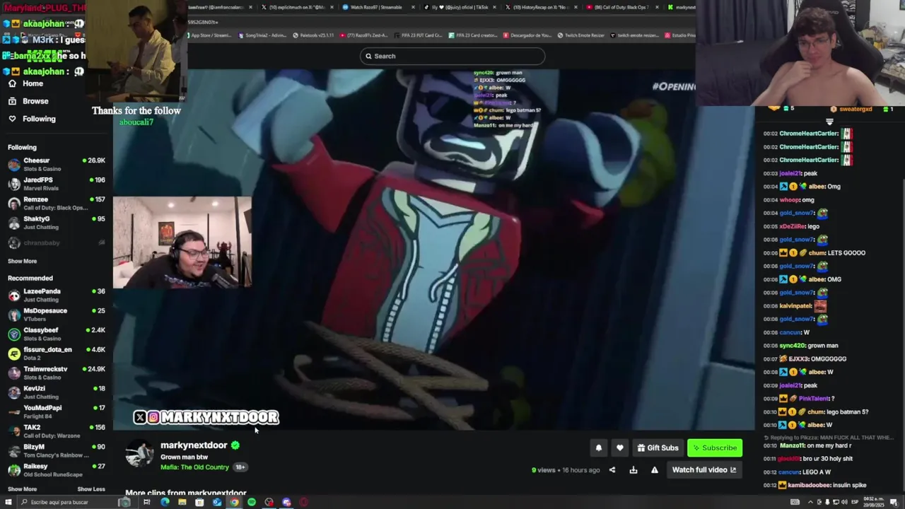The width and height of the screenshot is (905, 509).
Task: Open SongTrivia2 bookmark
Action: coord(263,35)
